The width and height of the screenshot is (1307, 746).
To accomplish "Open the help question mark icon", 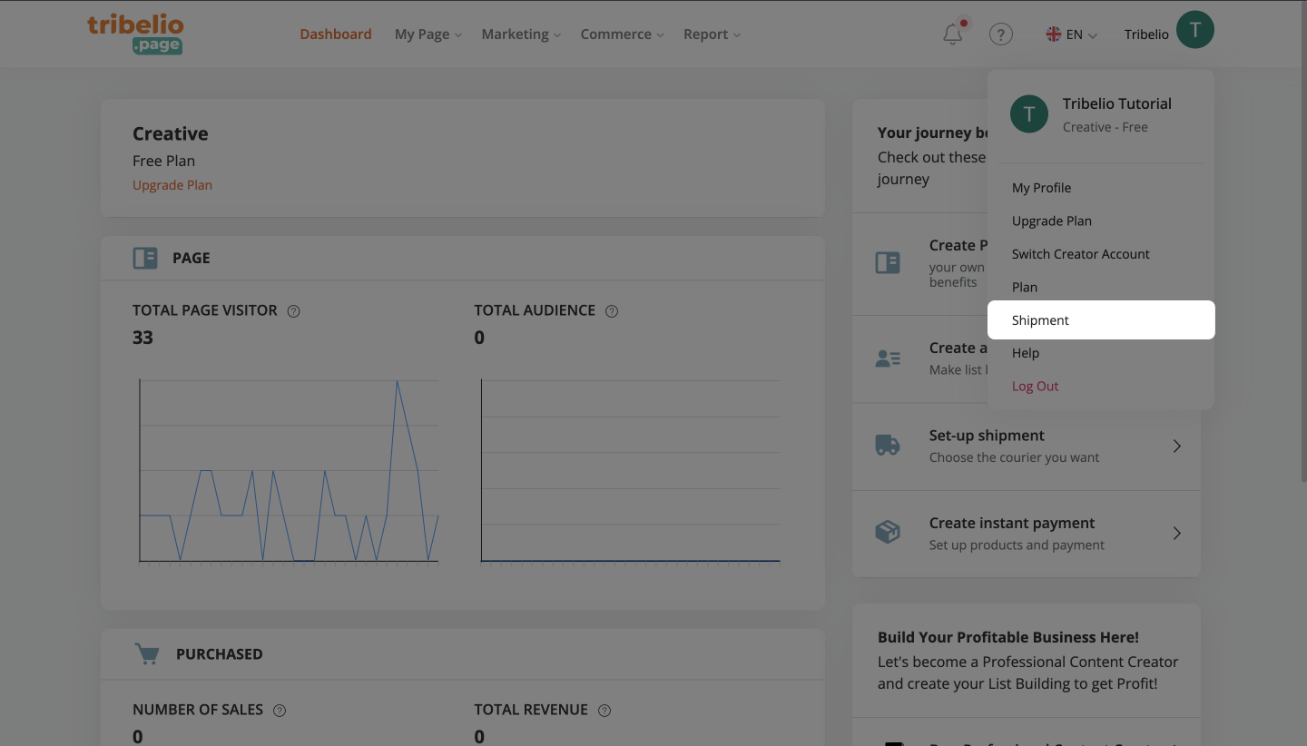I will click(x=1000, y=34).
